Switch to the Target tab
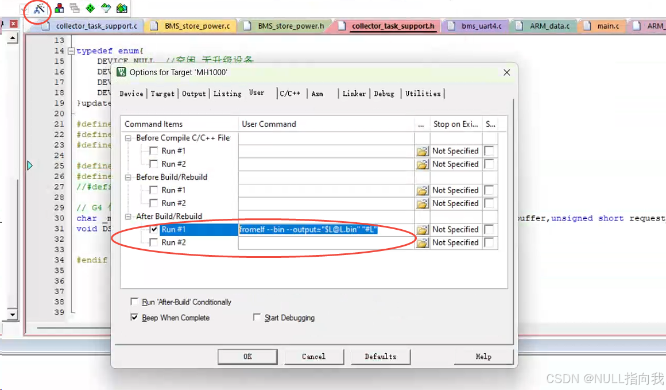The width and height of the screenshot is (666, 390). (162, 94)
